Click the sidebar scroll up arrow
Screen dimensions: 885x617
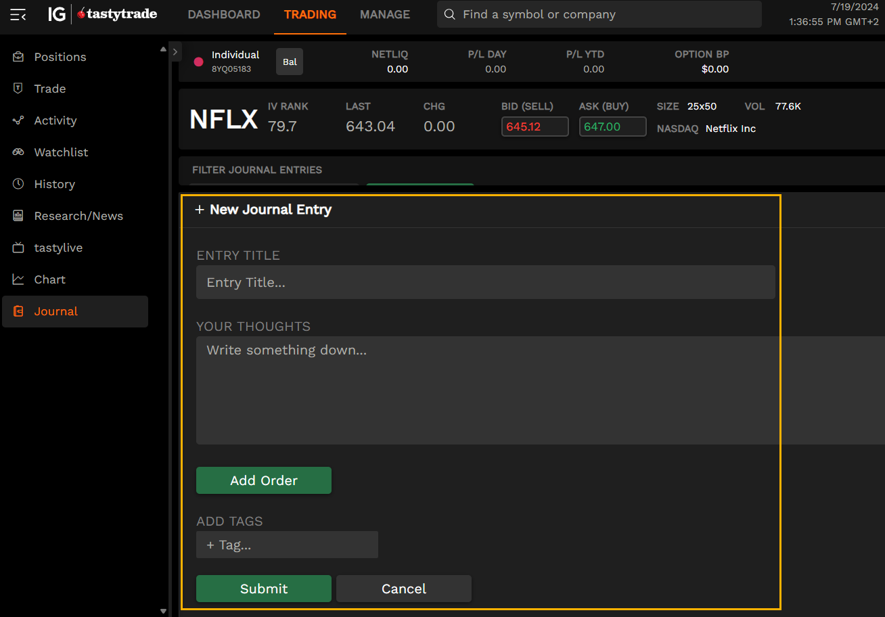[x=162, y=49]
